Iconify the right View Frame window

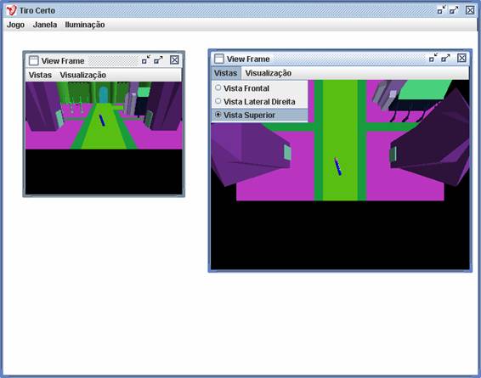coord(433,58)
